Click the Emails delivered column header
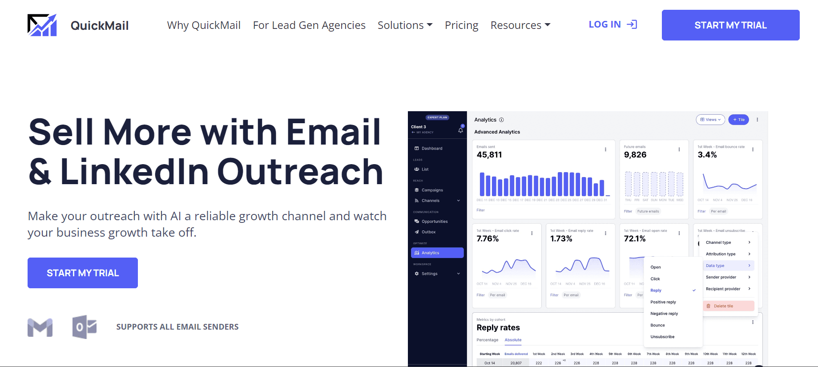Viewport: 818px width, 367px height. pos(516,354)
